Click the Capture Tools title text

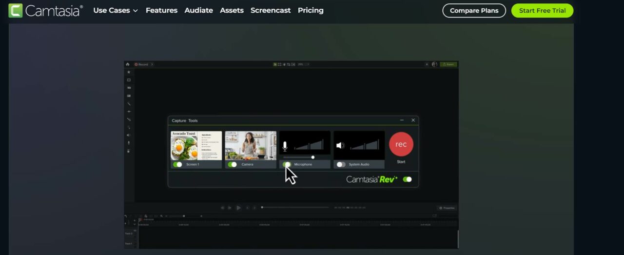(185, 120)
